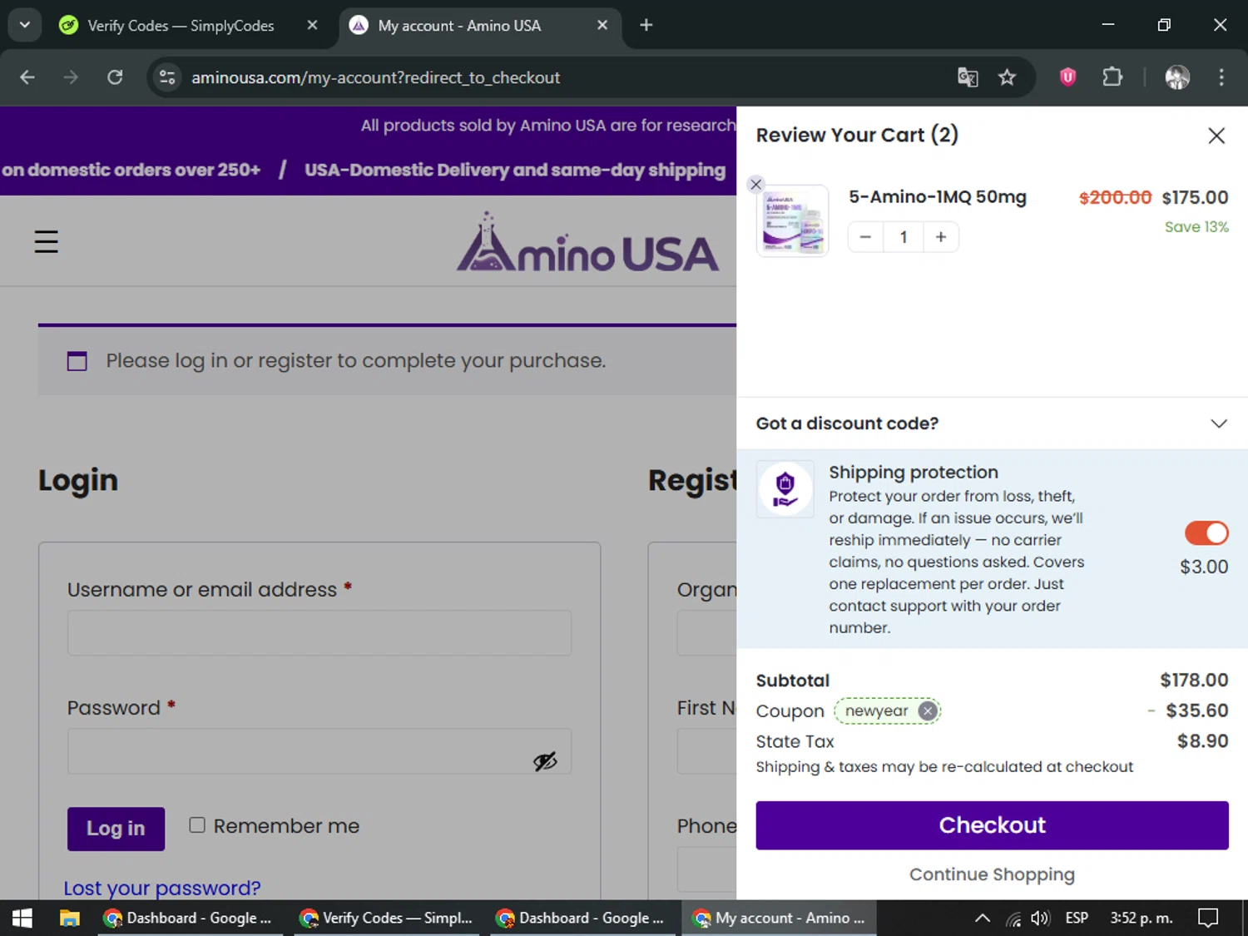Open the Lost your password link
1248x936 pixels.
[x=162, y=889]
